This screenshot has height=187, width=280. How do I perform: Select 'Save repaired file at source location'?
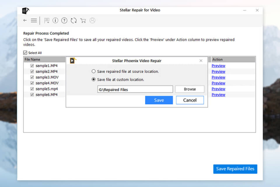tap(94, 71)
